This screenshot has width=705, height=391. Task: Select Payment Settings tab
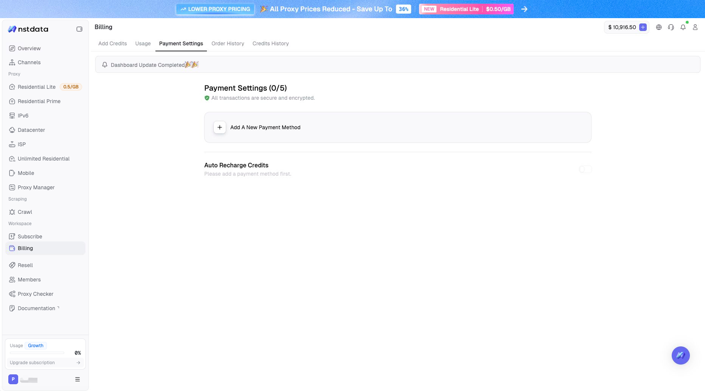pyautogui.click(x=181, y=43)
